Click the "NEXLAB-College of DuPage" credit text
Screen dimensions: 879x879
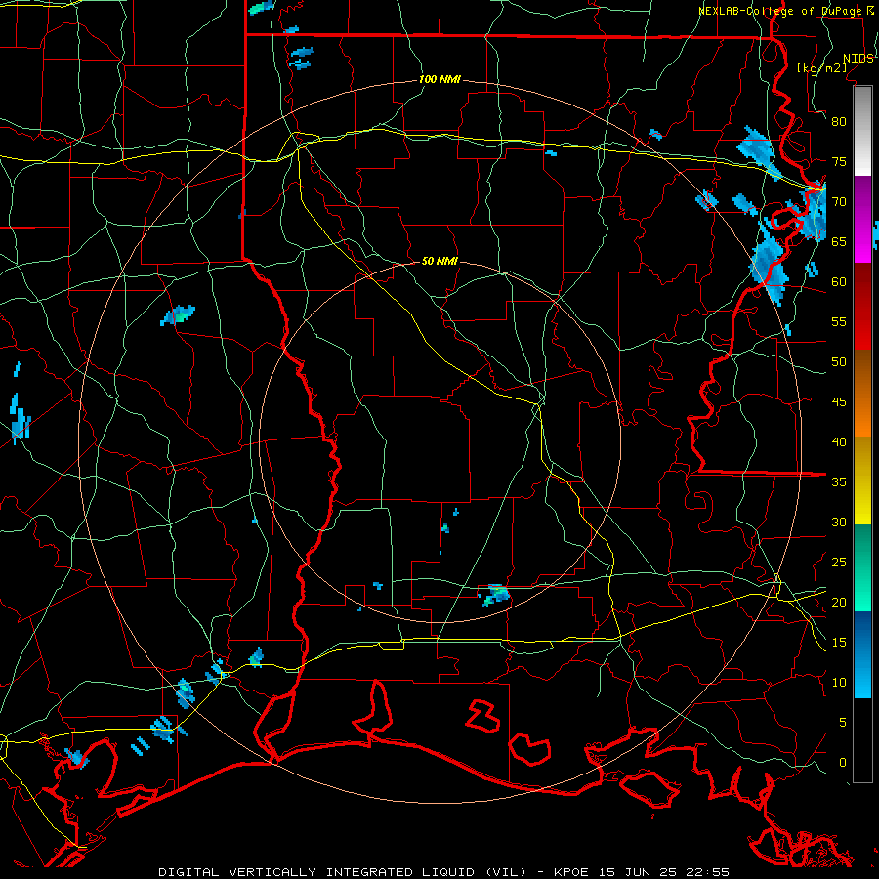coord(781,11)
